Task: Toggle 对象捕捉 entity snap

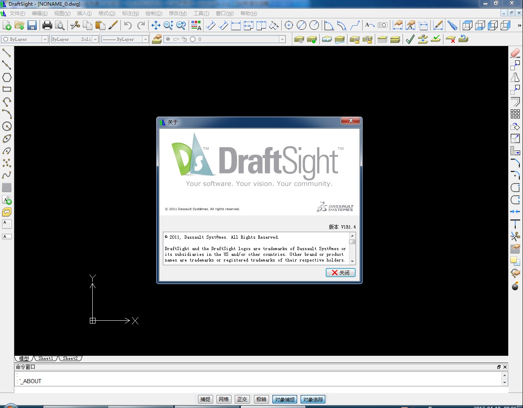Action: 285,399
